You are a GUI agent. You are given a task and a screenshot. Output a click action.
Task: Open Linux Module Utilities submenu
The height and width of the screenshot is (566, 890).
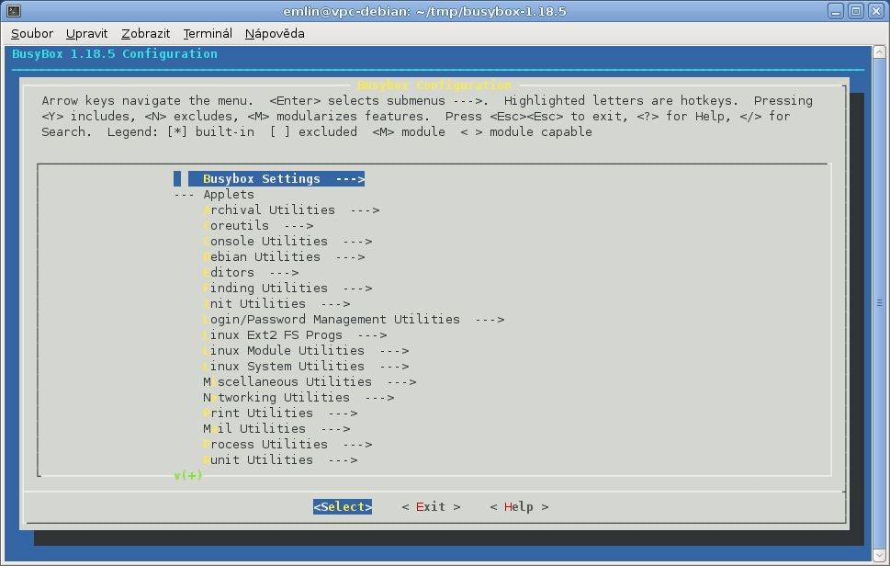[x=306, y=350]
